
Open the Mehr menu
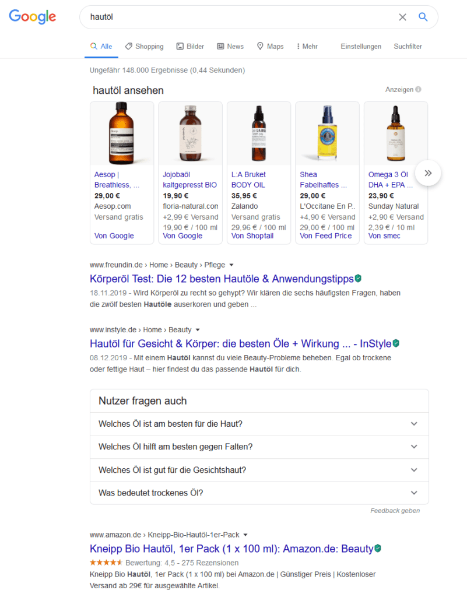coord(307,47)
